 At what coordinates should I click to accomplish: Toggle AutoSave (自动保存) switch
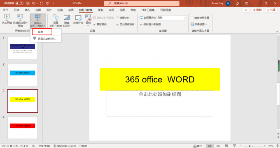19,3
